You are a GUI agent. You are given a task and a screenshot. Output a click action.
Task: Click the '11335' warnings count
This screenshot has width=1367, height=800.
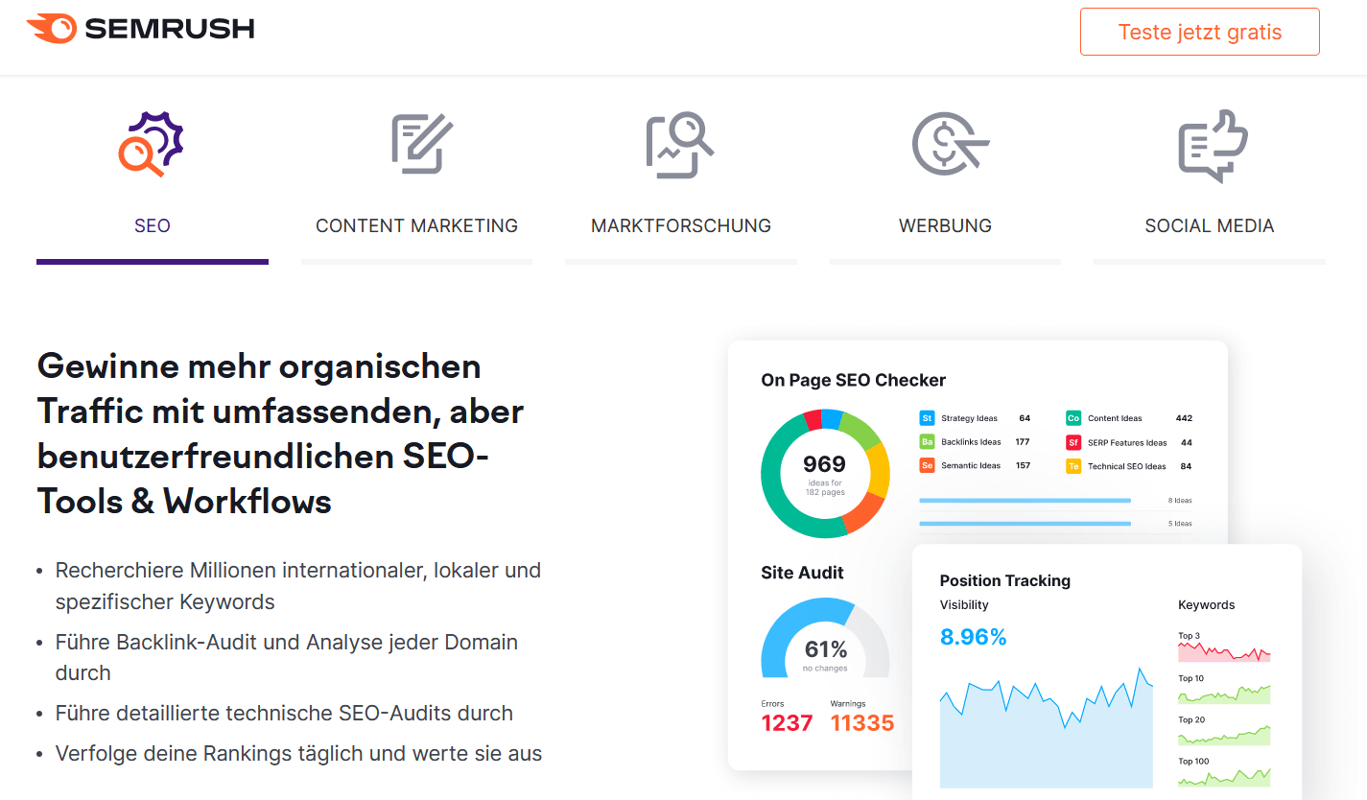coord(862,723)
